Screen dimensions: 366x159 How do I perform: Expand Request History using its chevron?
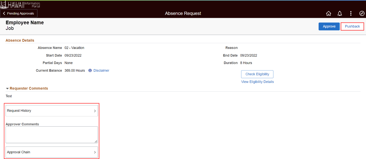tap(95, 111)
